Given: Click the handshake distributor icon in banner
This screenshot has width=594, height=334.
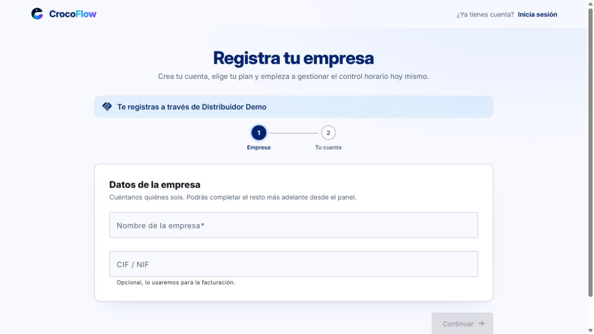Looking at the screenshot, I should pyautogui.click(x=107, y=106).
